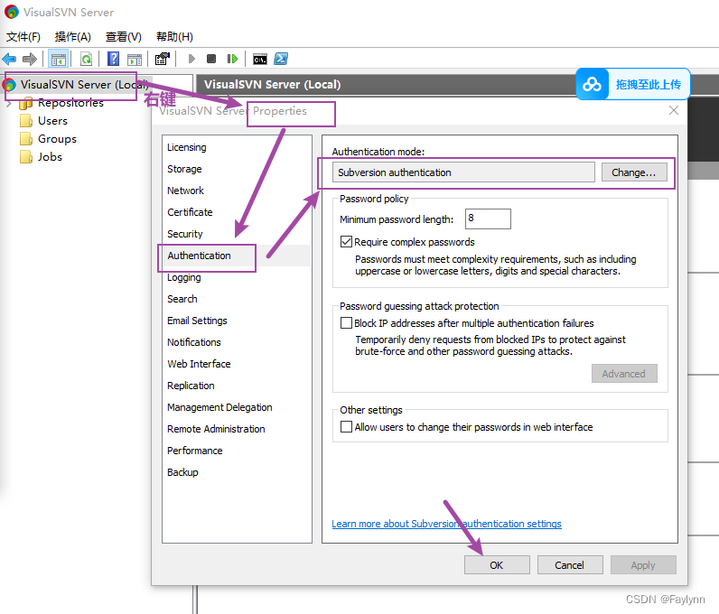
Task: Toggle the action pane toolbar icon
Action: [135, 60]
